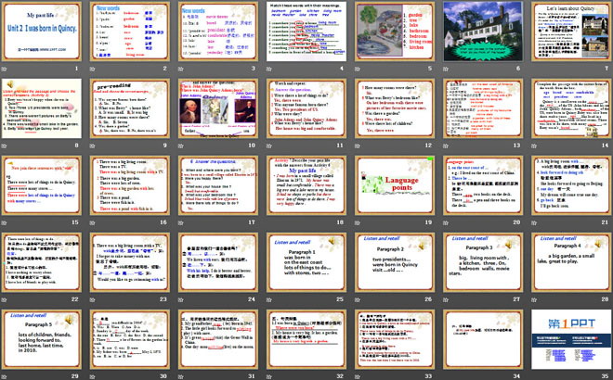Click the animation star icon under slide 22
Screen dimensions: 613x380
coord(5,299)
